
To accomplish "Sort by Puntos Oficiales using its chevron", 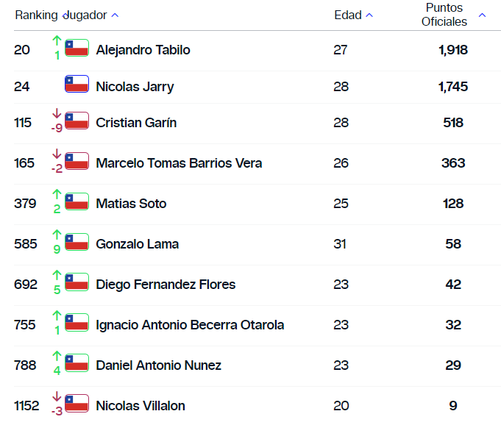I will [x=482, y=15].
